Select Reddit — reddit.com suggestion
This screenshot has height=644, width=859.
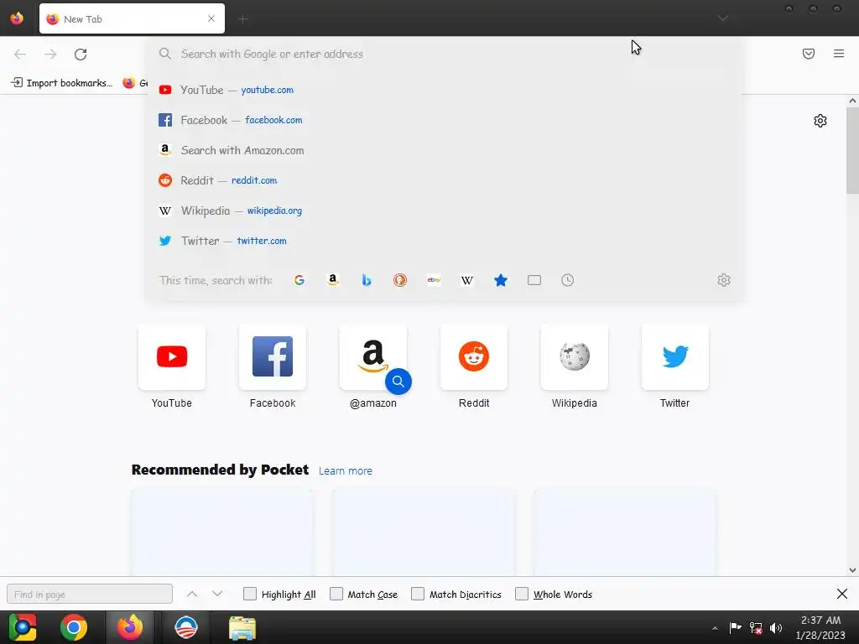coord(444,180)
